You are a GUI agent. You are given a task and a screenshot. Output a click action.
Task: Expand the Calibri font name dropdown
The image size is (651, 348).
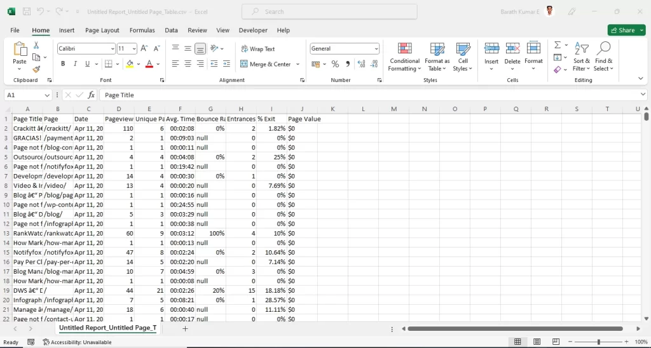[112, 49]
